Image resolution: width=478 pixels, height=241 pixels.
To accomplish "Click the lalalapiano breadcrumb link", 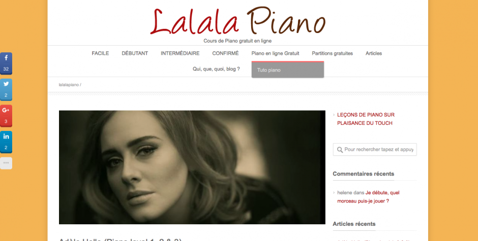I will click(x=69, y=85).
